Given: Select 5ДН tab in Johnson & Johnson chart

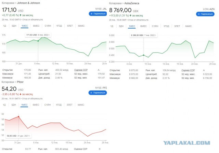Looking at the screenshot, I should coord(14,26).
